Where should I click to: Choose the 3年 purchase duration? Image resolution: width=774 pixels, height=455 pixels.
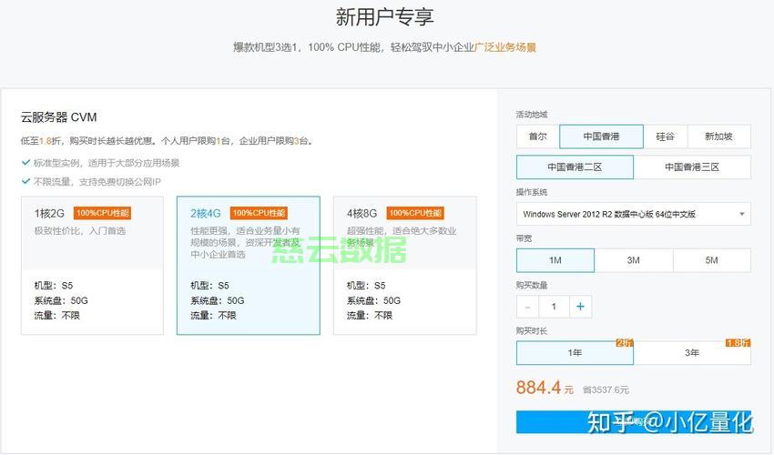pyautogui.click(x=692, y=353)
